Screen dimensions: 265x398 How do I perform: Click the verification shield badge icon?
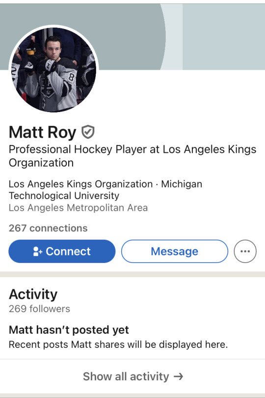pos(88,132)
